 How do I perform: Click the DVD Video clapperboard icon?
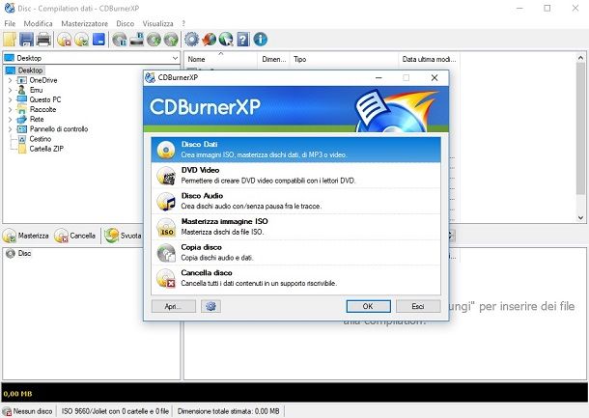pyautogui.click(x=166, y=176)
